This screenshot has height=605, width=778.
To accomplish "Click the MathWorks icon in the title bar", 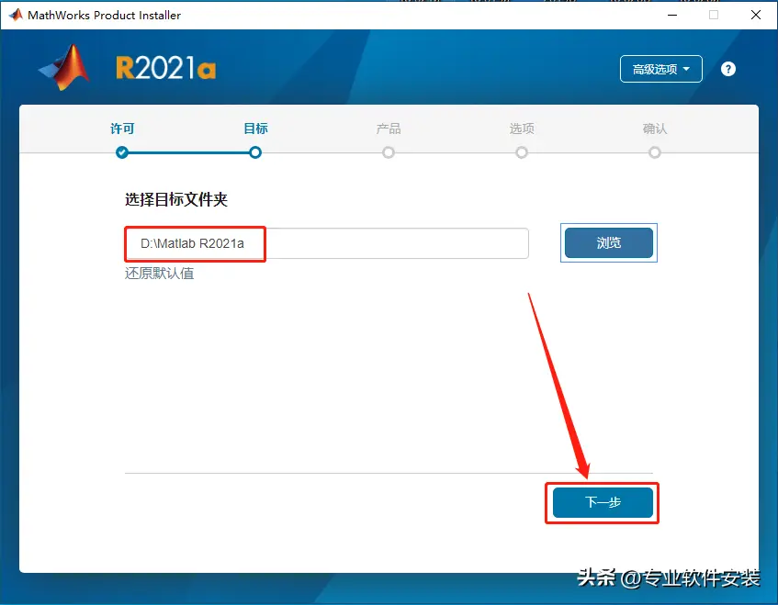I will click(x=16, y=15).
